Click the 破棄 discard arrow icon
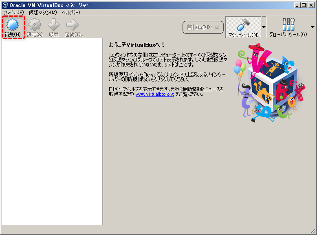 tap(53, 25)
